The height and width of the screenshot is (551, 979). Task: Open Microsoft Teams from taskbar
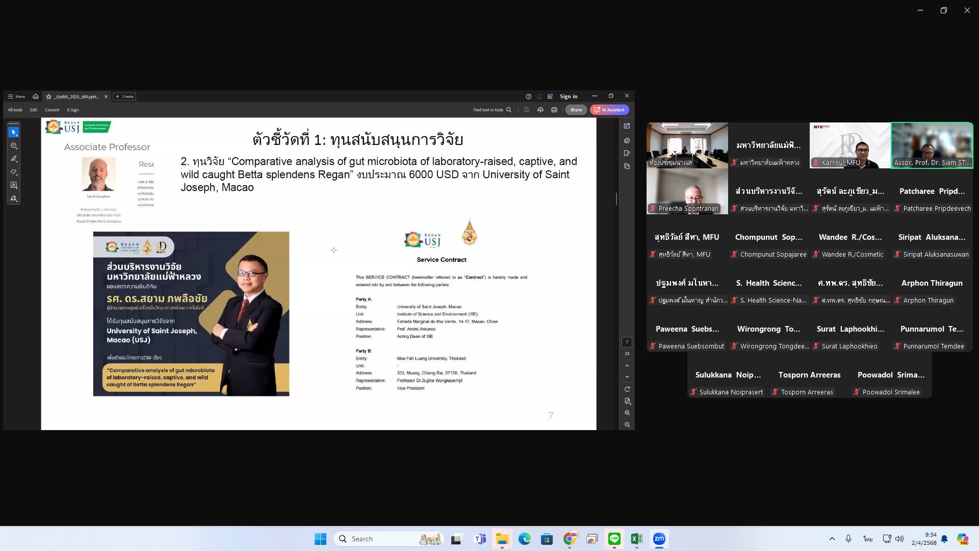point(480,539)
